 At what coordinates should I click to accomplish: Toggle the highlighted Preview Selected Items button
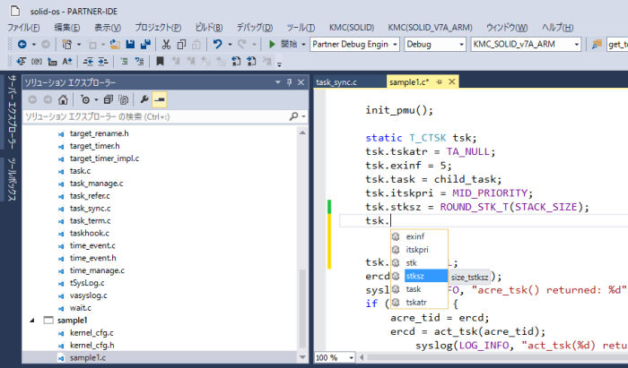(x=159, y=99)
